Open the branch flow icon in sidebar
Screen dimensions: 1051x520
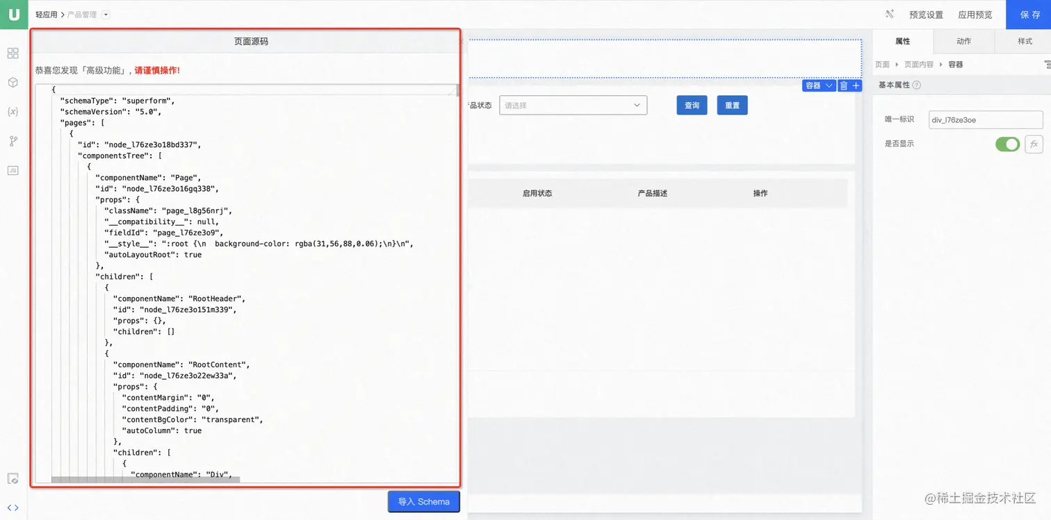(13, 141)
